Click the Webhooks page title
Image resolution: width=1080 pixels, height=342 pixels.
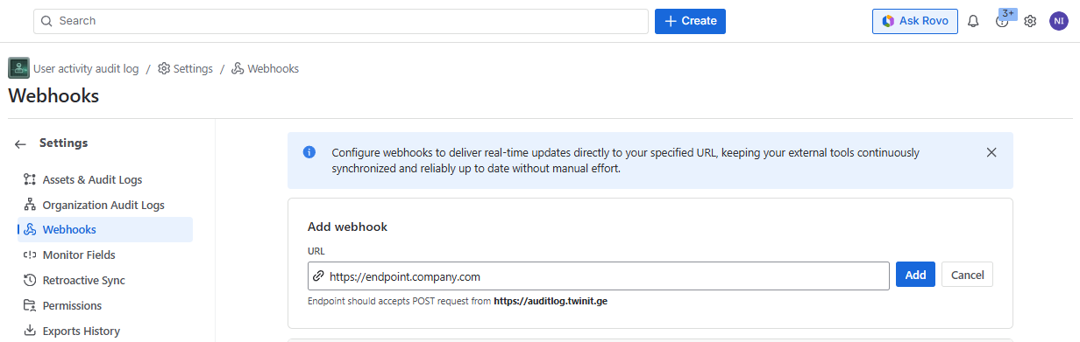point(53,95)
